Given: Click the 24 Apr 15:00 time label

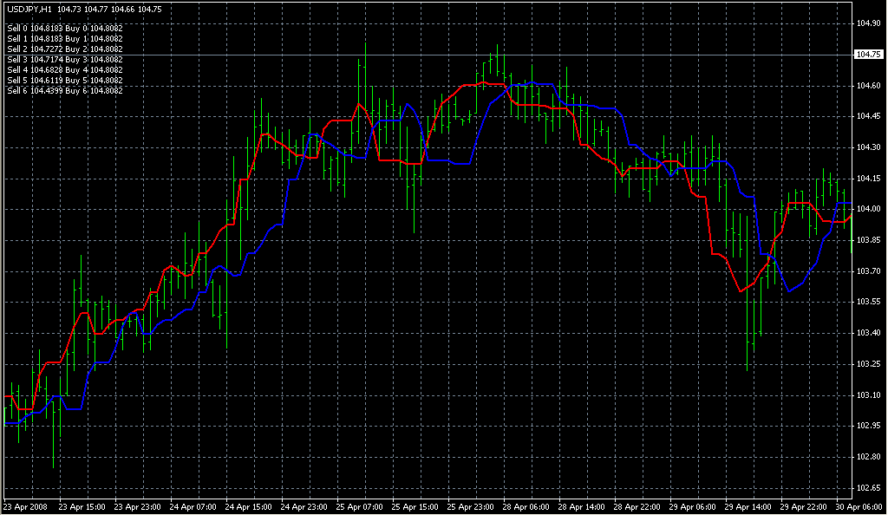Looking at the screenshot, I should pos(248,506).
